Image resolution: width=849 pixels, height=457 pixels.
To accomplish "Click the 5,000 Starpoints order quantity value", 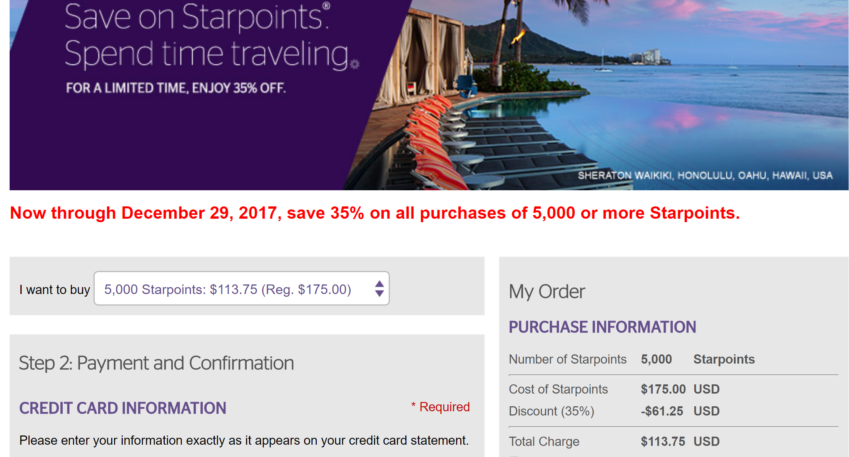I will (x=656, y=359).
